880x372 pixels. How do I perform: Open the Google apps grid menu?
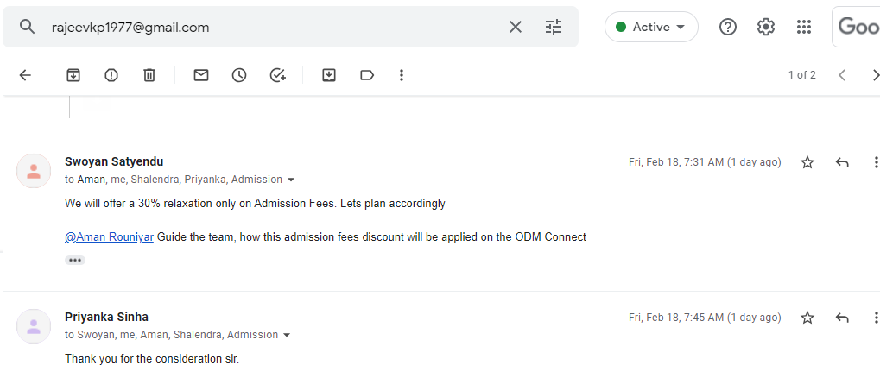tap(804, 27)
